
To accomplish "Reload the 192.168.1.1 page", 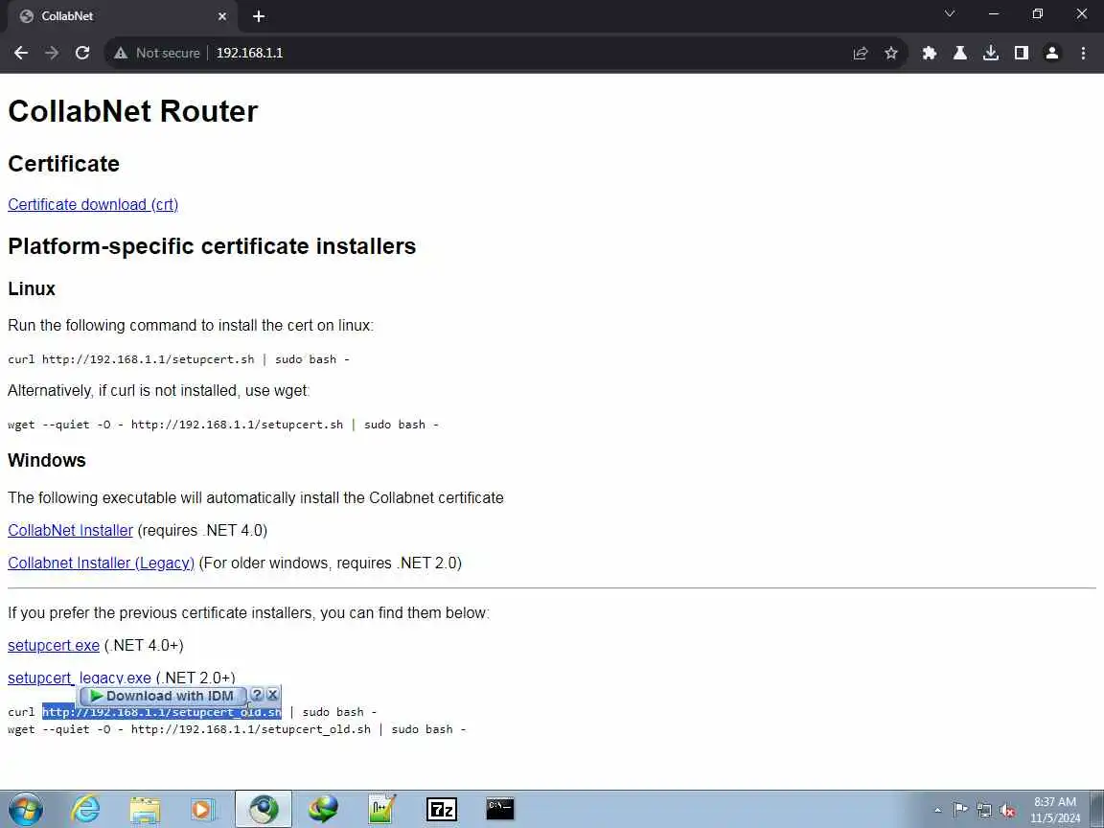I will coord(82,53).
